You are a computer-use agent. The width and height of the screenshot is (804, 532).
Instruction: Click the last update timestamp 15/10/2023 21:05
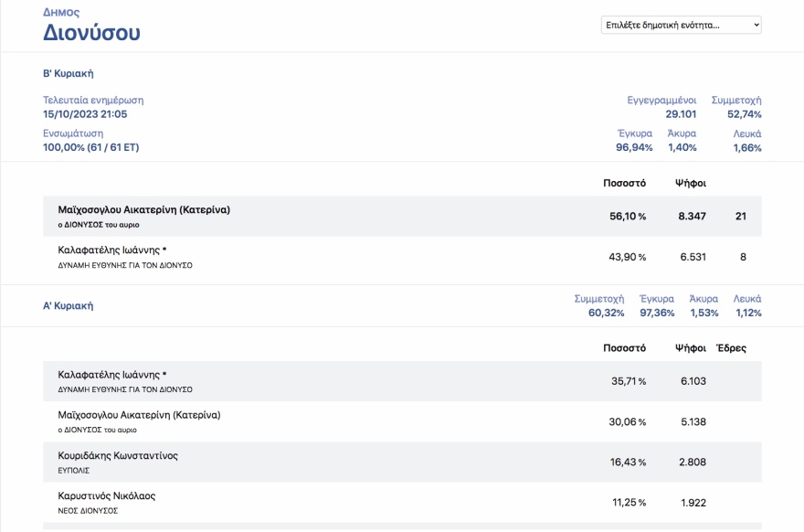click(85, 114)
